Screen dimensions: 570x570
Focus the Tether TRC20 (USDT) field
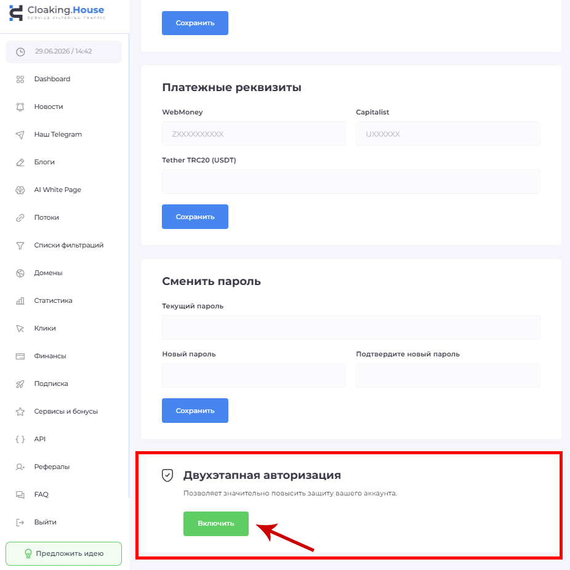pos(351,182)
